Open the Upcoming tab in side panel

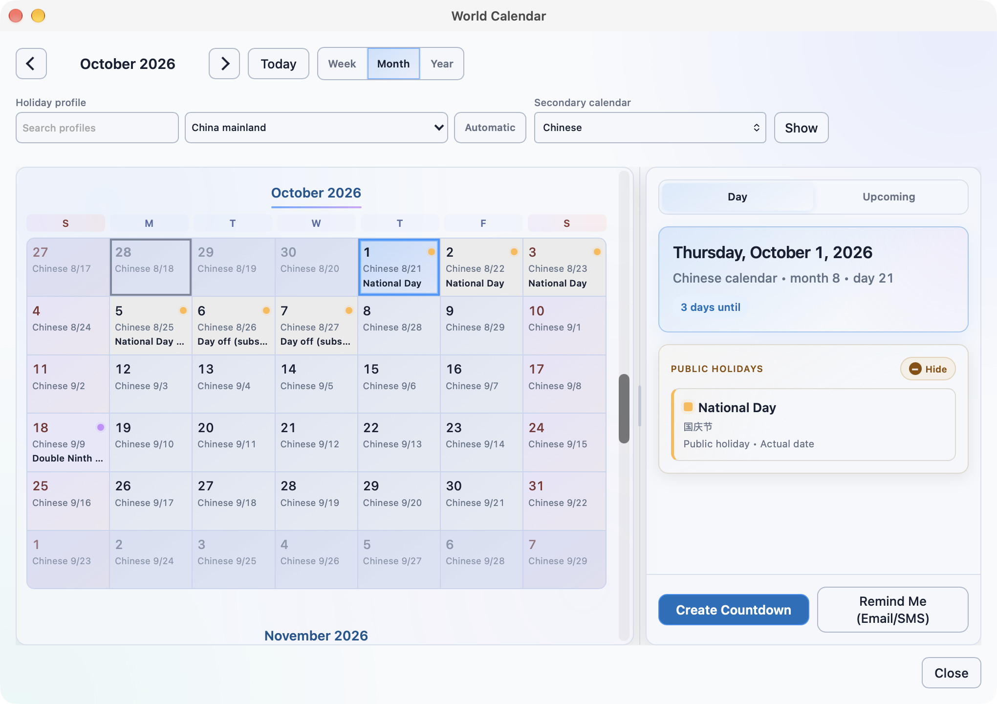point(889,197)
